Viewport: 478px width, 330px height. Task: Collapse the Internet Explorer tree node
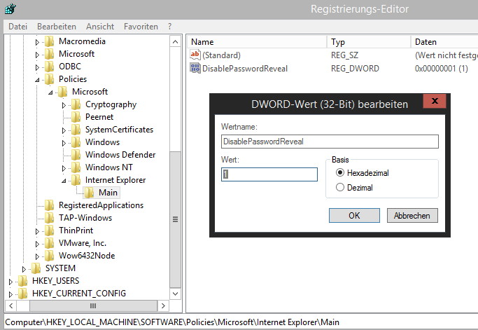[64, 181]
